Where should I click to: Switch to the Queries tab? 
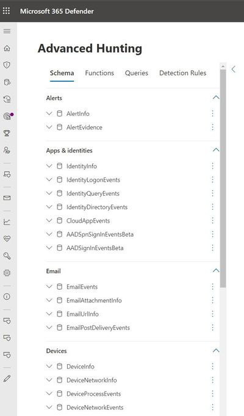click(137, 73)
